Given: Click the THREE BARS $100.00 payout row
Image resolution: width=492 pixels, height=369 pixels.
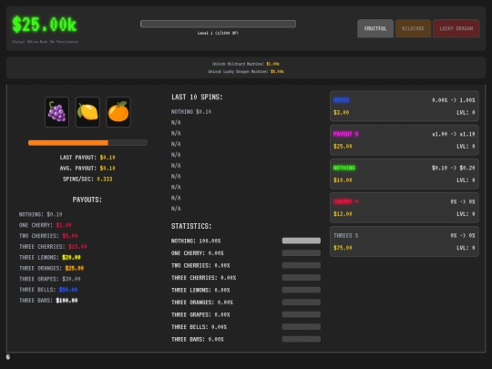Looking at the screenshot, I should click(x=48, y=301).
